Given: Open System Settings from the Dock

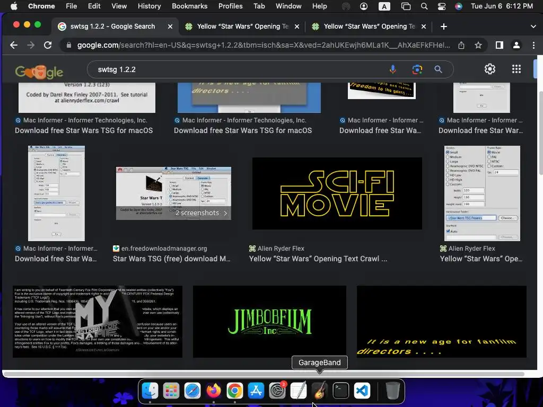Looking at the screenshot, I should click(x=277, y=391).
